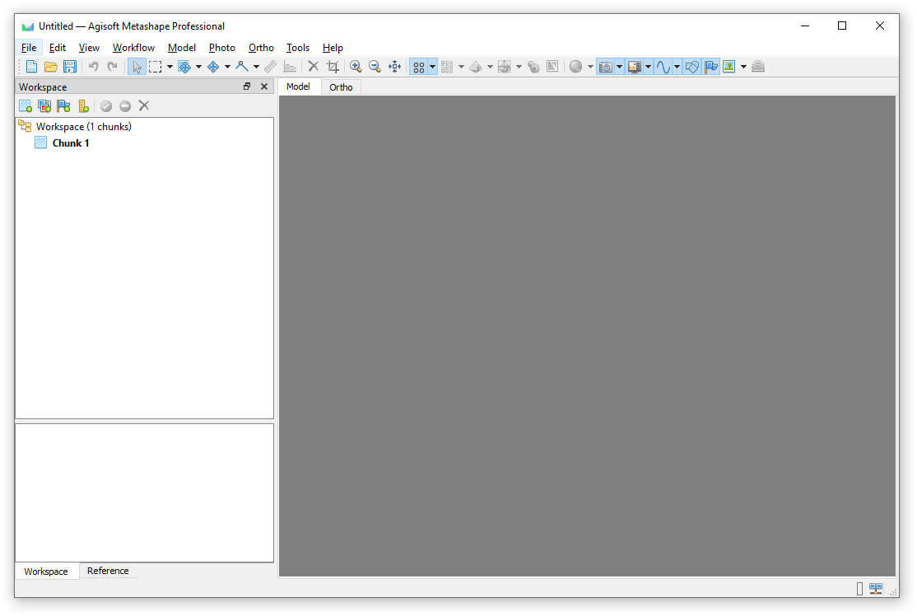This screenshot has width=917, height=616.
Task: Select Workspace (1 chunks) tree root
Action: 84,126
